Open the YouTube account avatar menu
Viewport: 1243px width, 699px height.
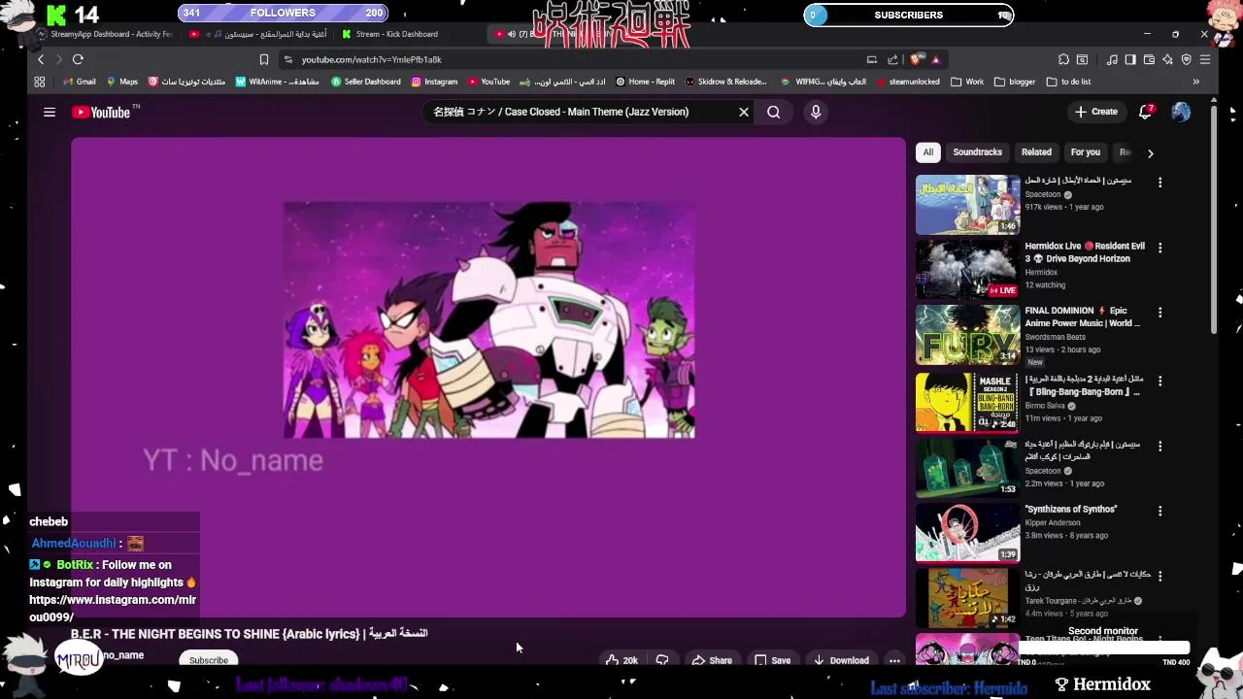click(1181, 112)
